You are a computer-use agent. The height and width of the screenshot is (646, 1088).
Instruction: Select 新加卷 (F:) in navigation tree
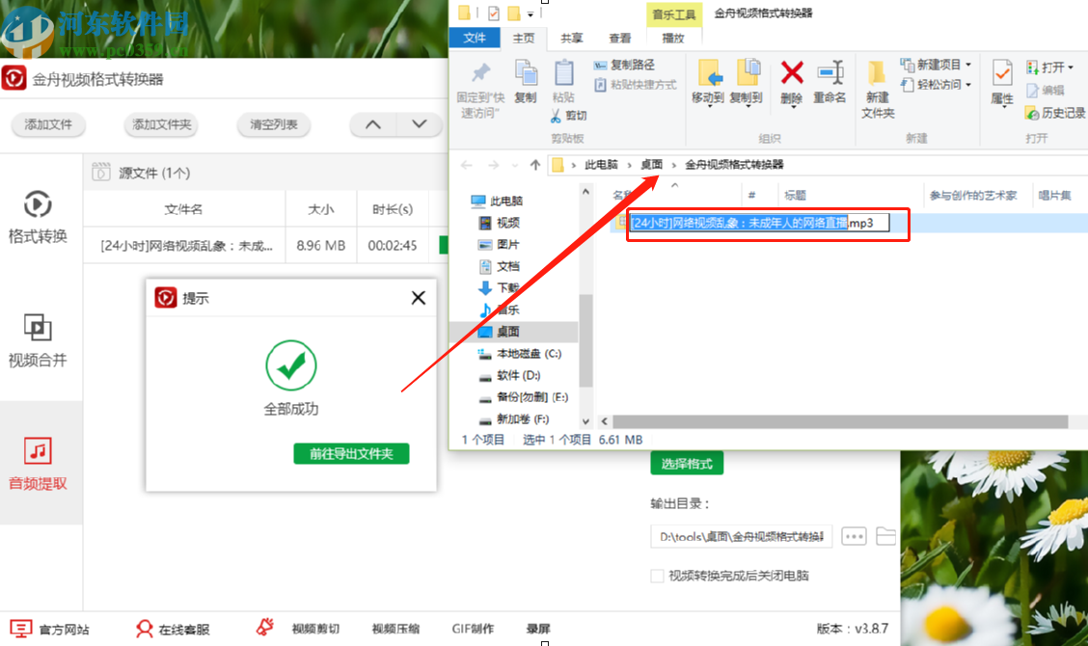pyautogui.click(x=515, y=419)
